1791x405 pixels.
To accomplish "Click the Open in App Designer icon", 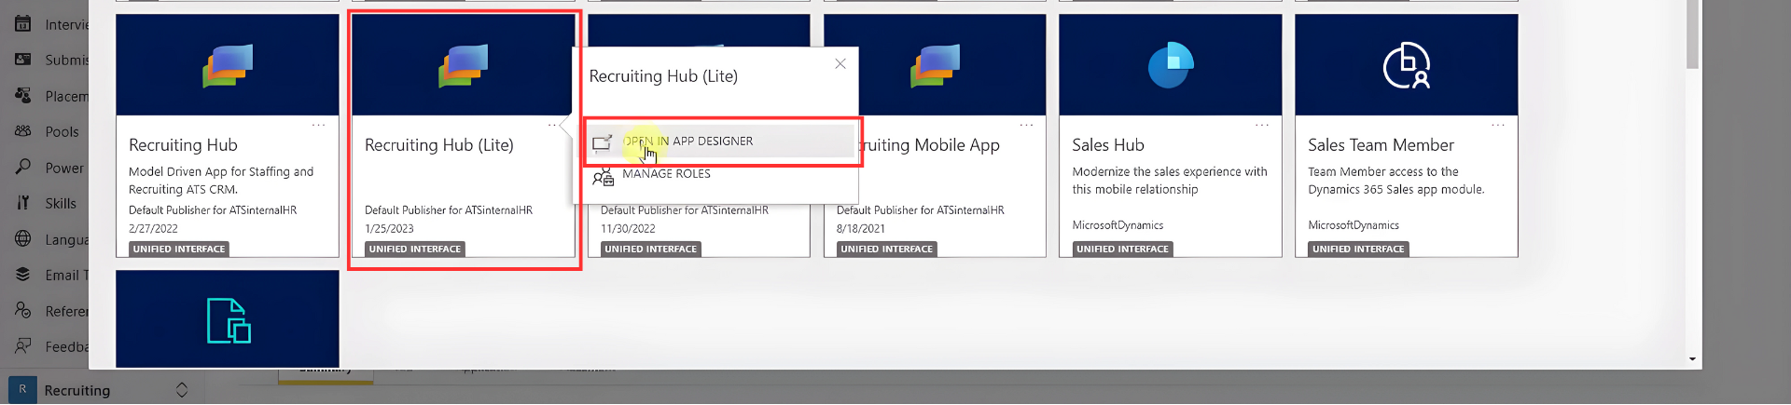I will pos(603,142).
